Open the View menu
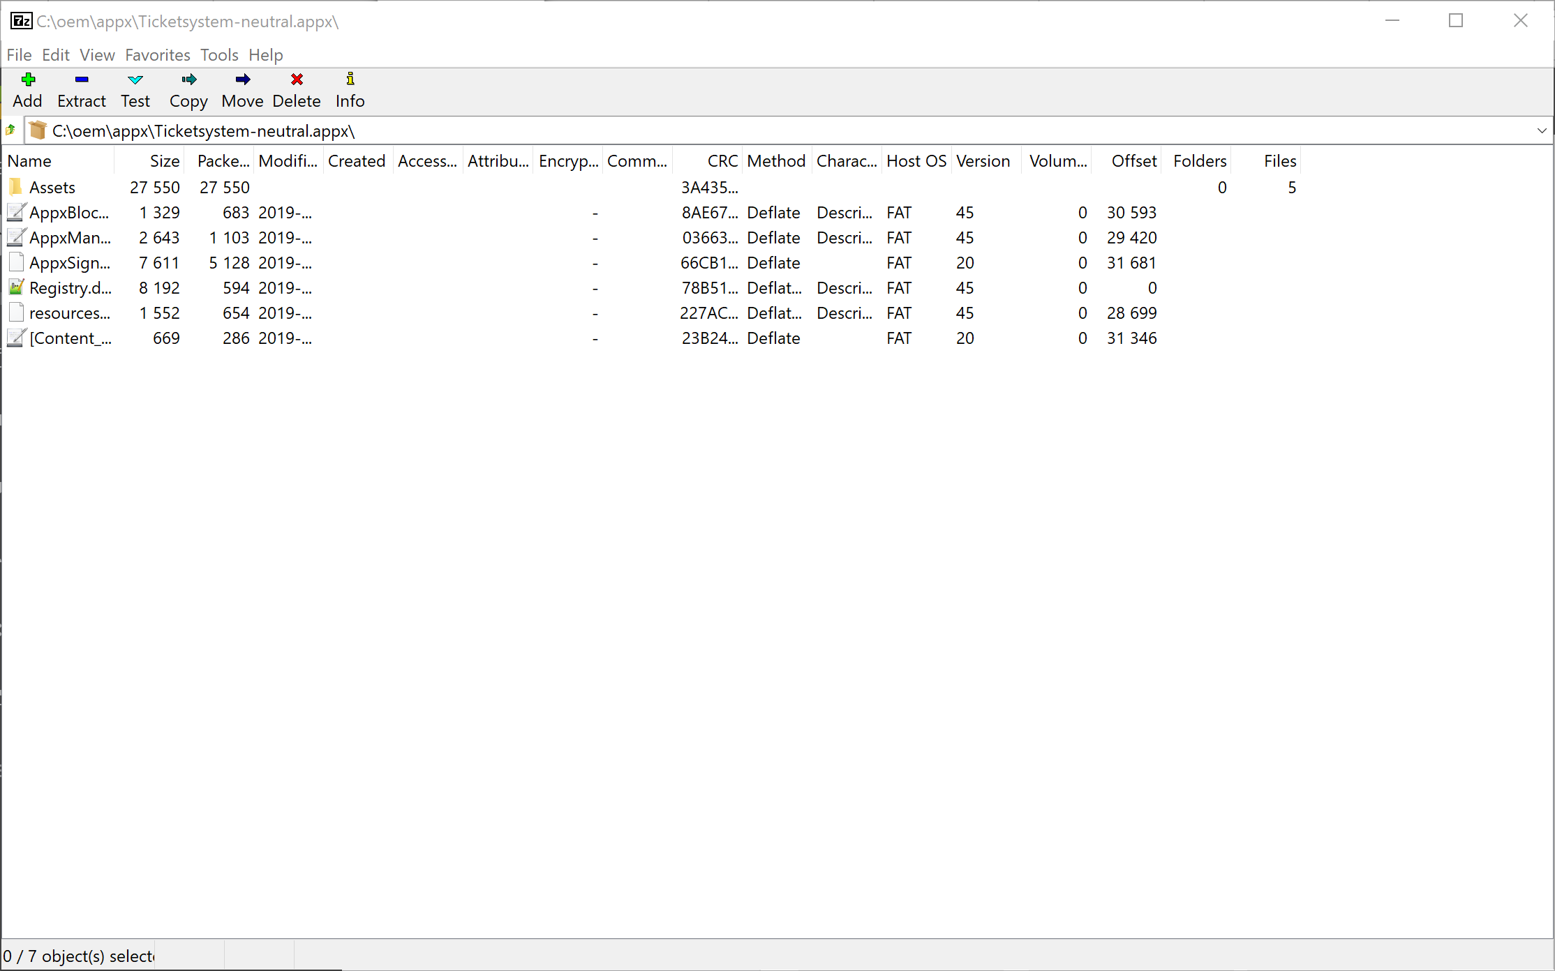The width and height of the screenshot is (1555, 971). pos(97,55)
